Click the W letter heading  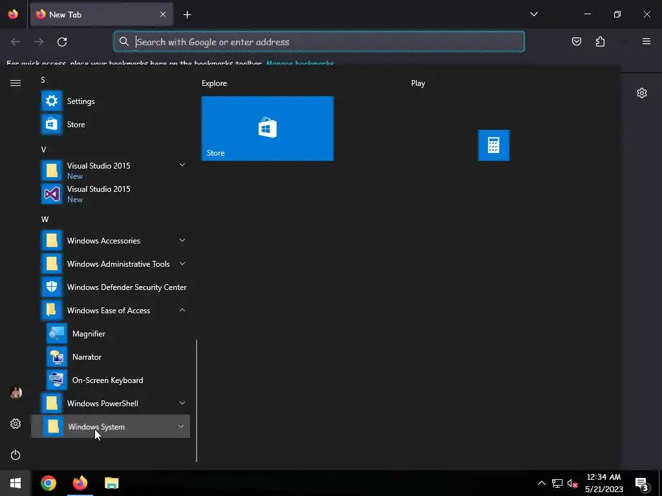pyautogui.click(x=45, y=220)
